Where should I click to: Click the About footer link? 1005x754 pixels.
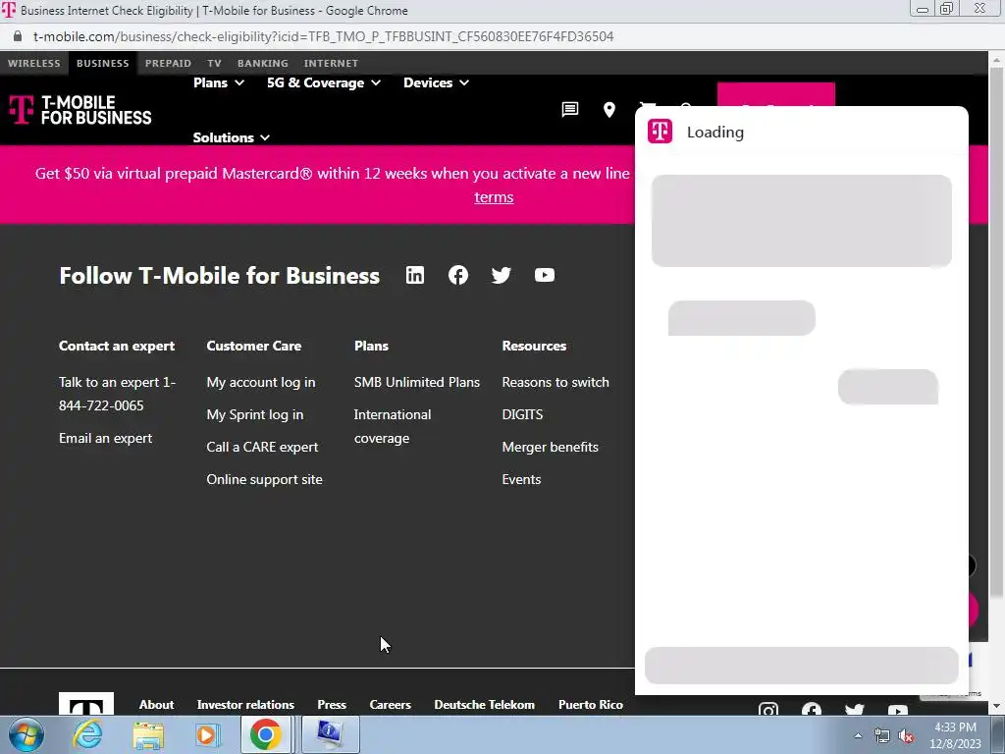point(156,705)
